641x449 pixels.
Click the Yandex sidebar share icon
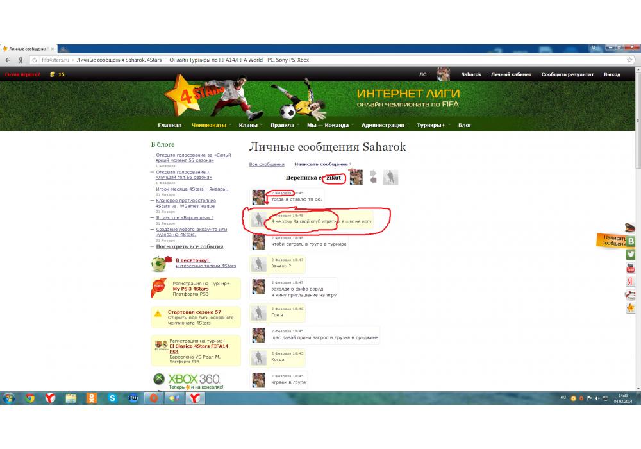pos(631,282)
